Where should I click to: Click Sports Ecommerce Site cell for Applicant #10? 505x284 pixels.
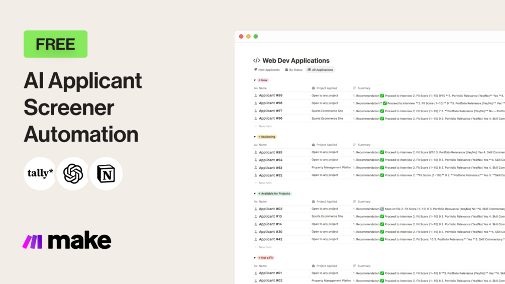click(331, 216)
